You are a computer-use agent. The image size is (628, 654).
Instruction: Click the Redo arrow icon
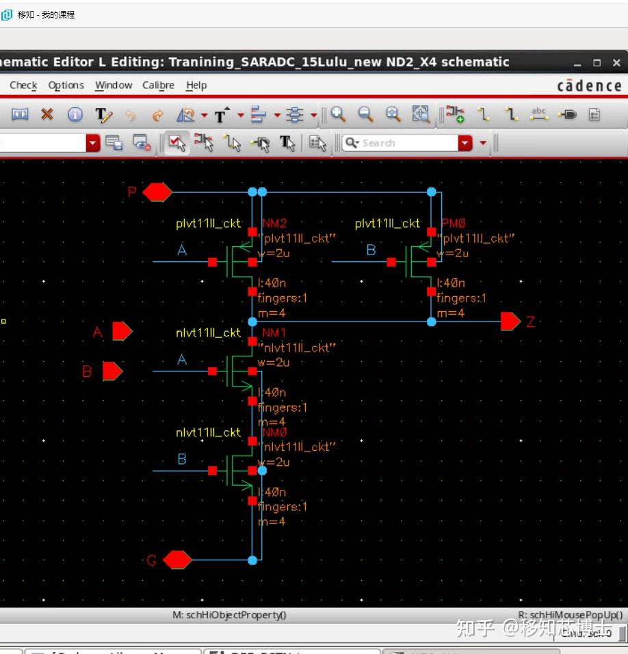point(157,115)
